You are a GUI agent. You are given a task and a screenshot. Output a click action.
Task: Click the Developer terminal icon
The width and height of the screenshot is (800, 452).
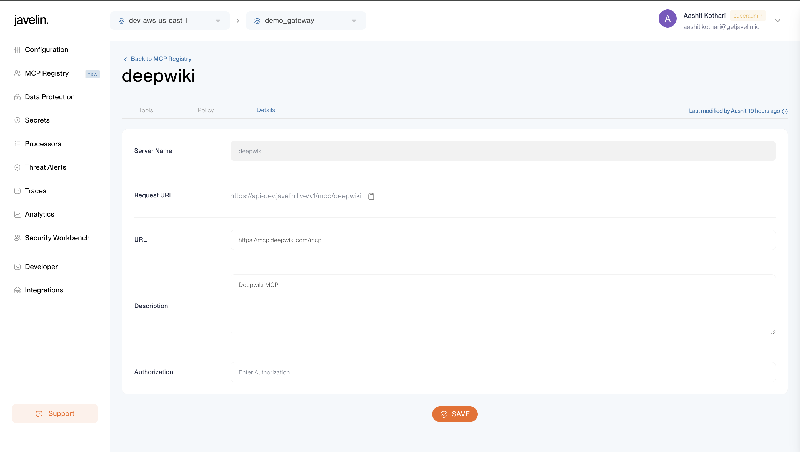click(x=17, y=267)
